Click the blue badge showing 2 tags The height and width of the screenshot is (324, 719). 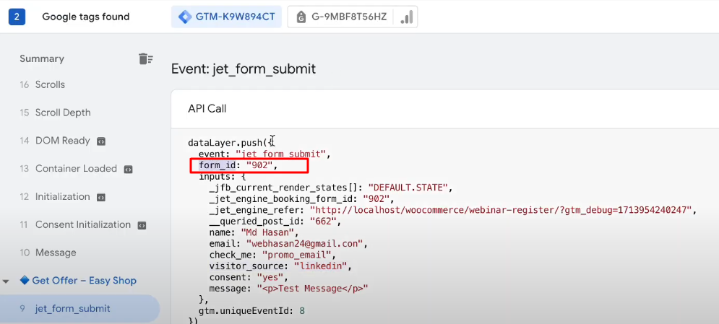coord(17,17)
